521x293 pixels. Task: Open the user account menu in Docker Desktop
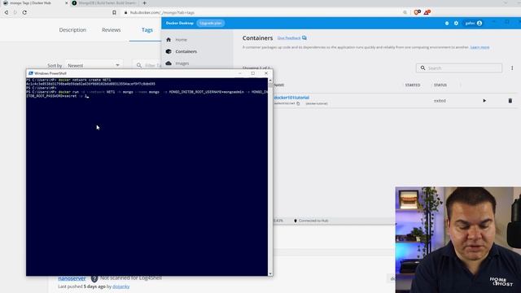tap(474, 24)
